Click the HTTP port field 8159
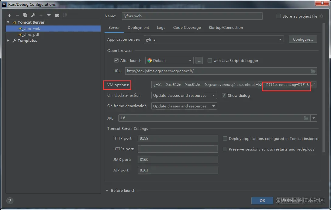The height and width of the screenshot is (210, 331). pyautogui.click(x=178, y=138)
